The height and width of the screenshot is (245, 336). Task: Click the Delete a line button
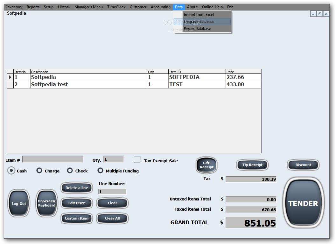(77, 188)
